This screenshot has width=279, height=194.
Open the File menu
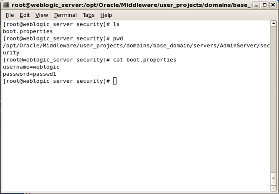pos(10,15)
